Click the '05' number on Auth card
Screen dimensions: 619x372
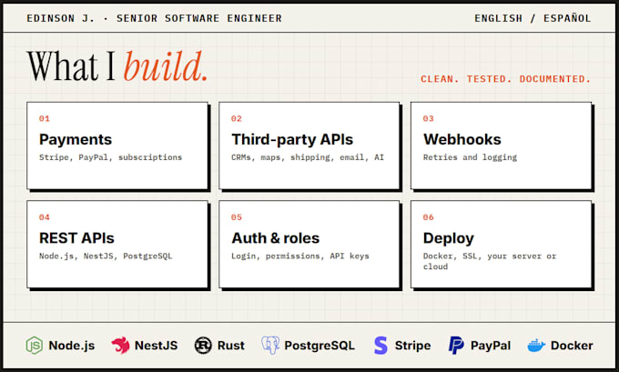tap(237, 217)
